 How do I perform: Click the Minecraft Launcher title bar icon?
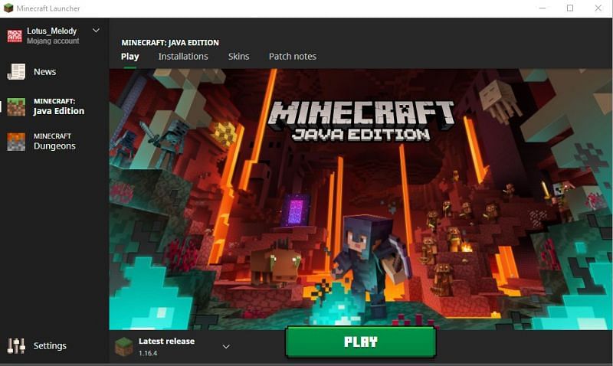pyautogui.click(x=8, y=8)
